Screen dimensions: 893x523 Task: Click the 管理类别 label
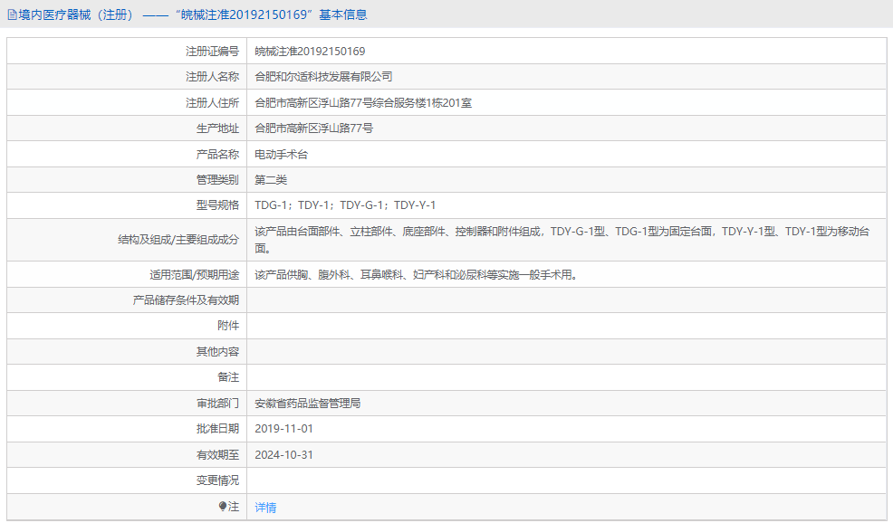click(x=217, y=180)
